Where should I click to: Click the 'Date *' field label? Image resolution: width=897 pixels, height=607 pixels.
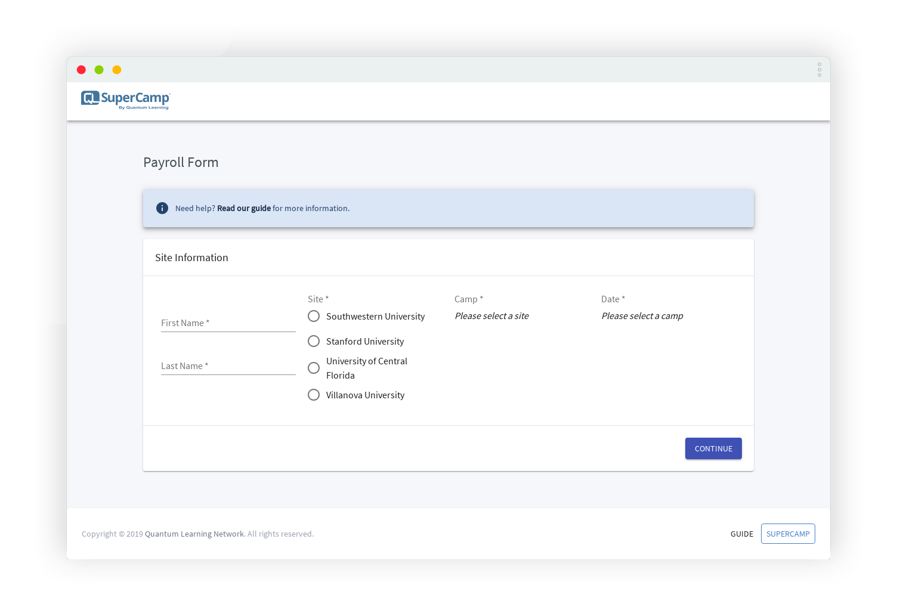[613, 299]
